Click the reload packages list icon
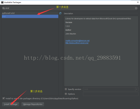The height and width of the screenshot is (109, 140). point(60,13)
